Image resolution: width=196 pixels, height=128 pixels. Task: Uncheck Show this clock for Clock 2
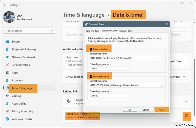[91, 77]
